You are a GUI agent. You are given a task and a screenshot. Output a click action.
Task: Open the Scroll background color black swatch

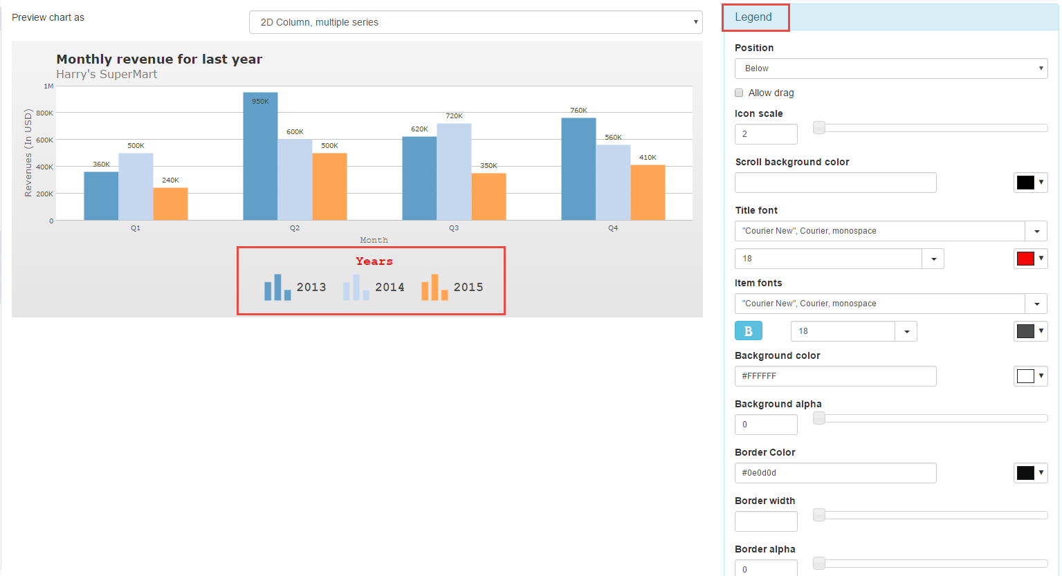1030,183
